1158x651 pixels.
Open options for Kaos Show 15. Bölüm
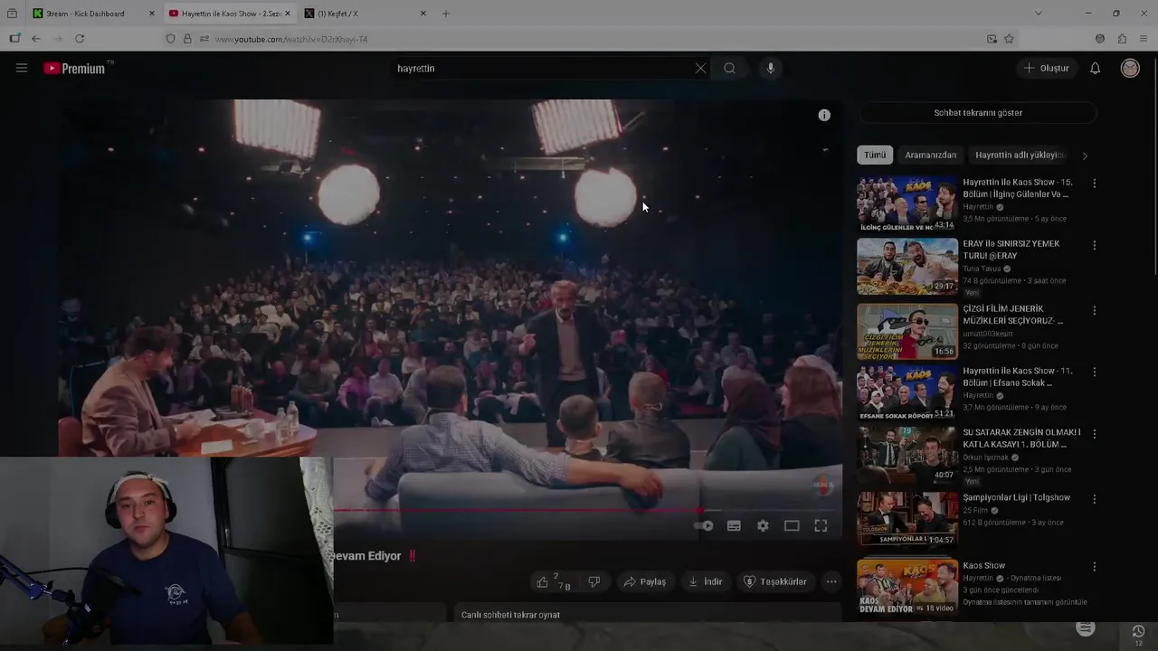click(x=1094, y=184)
